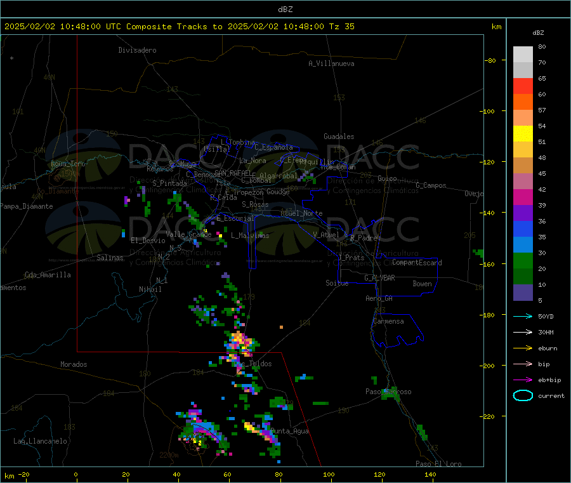Select the 'Cda_Amarilla' map label
This screenshot has width=571, height=483.
48,275
